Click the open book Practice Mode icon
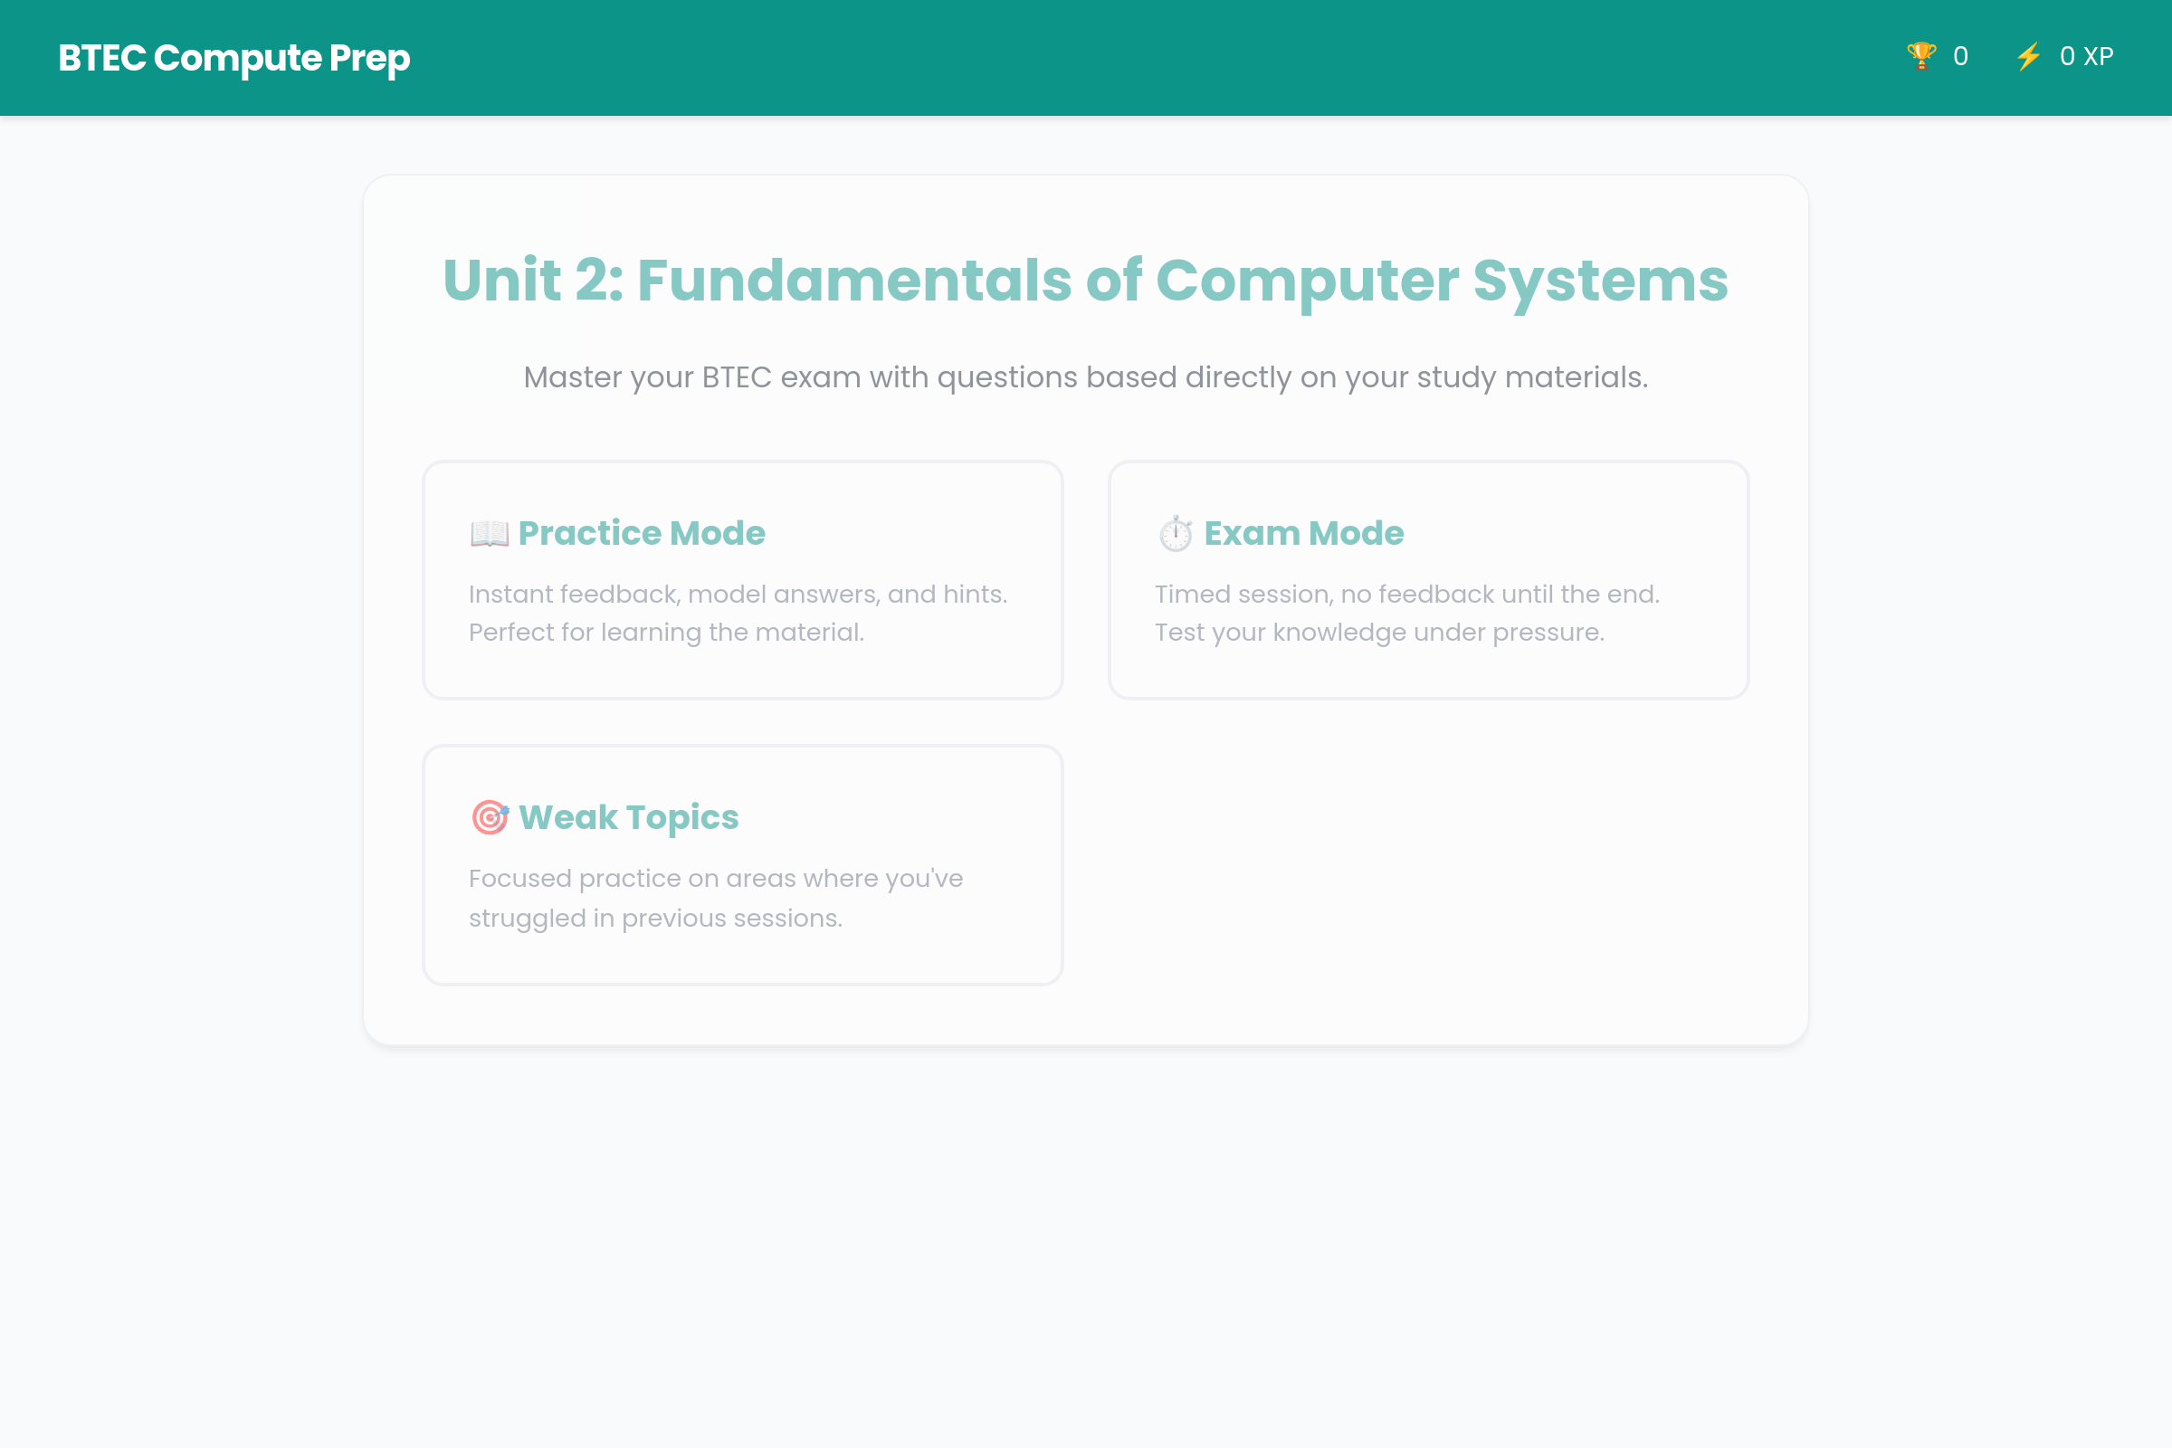 (490, 534)
